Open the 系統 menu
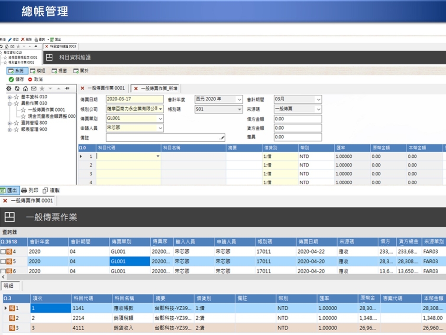This screenshot has height=335, width=446. click(17, 71)
